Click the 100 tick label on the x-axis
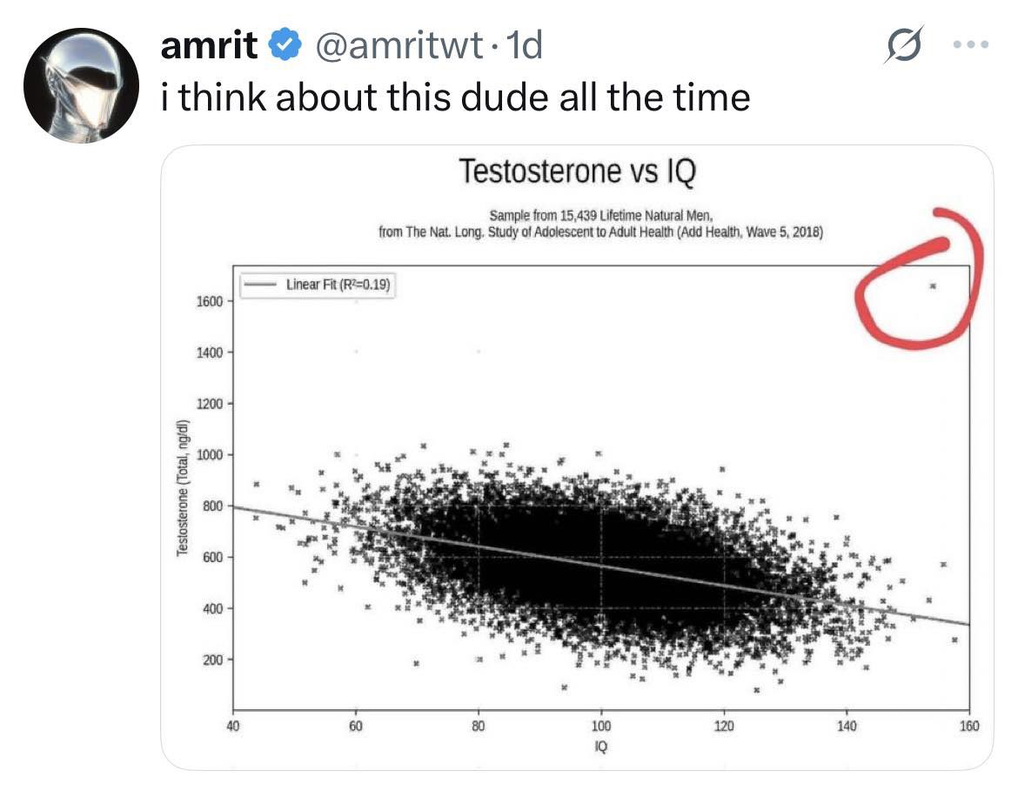The width and height of the screenshot is (1018, 791). 601,726
